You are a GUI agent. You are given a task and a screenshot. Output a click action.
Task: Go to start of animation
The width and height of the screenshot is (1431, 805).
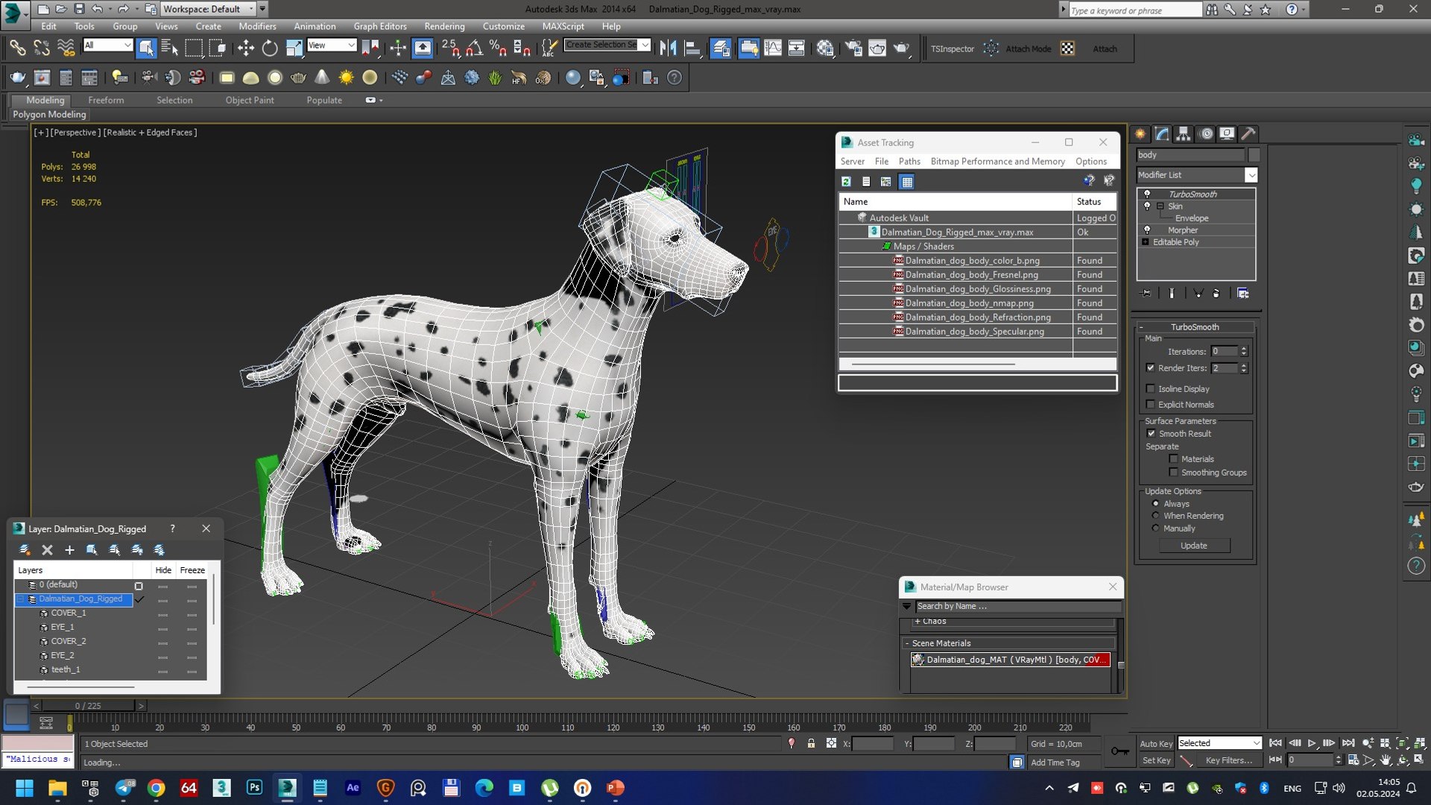pos(1276,744)
